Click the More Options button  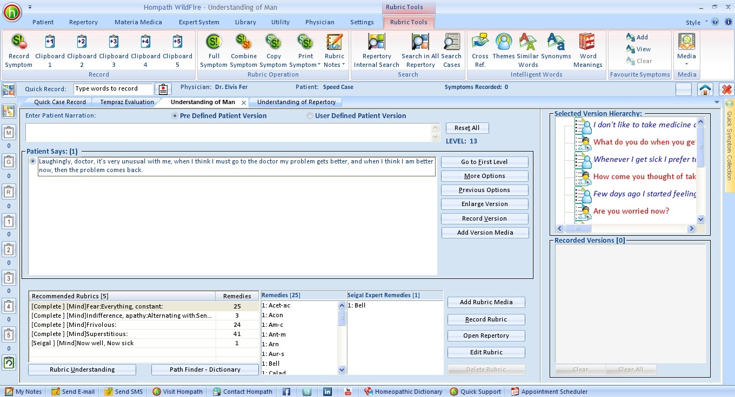pyautogui.click(x=484, y=176)
